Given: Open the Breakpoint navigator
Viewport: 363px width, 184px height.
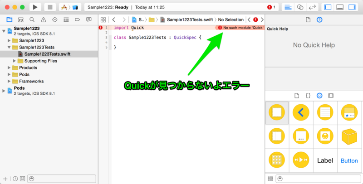Looking at the screenshot, I should point(77,19).
